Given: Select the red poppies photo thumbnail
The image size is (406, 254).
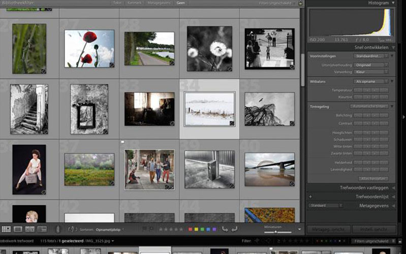Looking at the screenshot, I should pyautogui.click(x=89, y=48).
